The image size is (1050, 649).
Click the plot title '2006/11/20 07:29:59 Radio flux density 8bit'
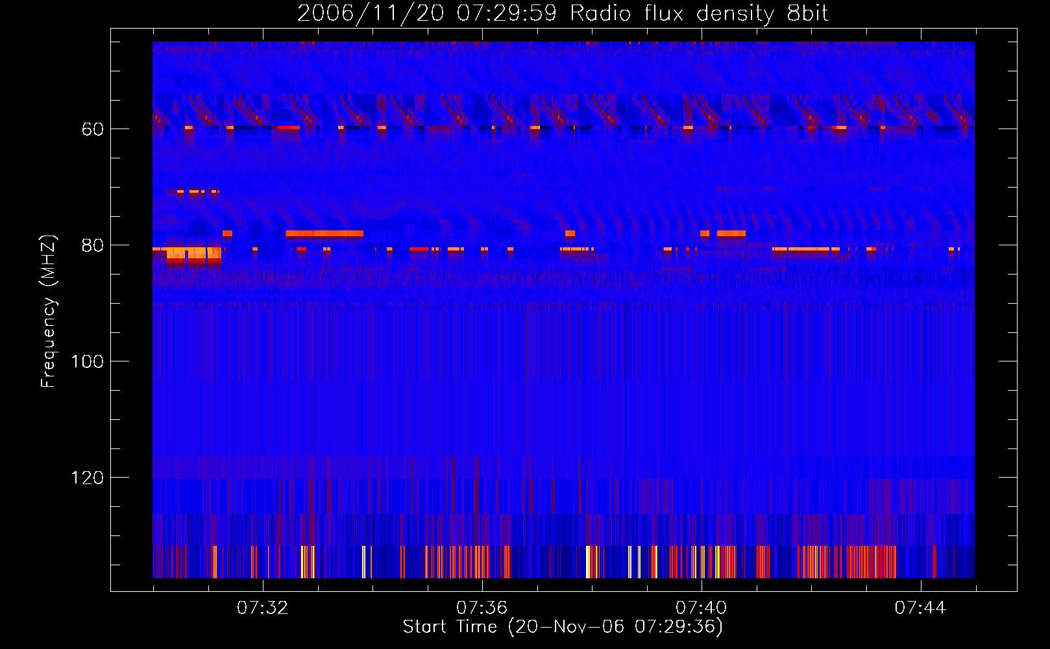[563, 13]
